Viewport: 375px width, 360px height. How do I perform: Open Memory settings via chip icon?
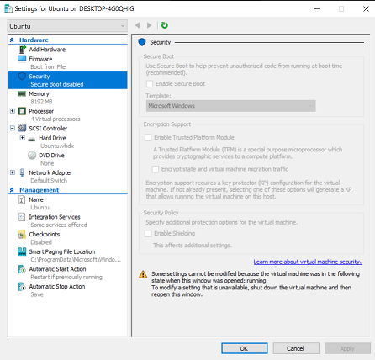click(x=22, y=93)
